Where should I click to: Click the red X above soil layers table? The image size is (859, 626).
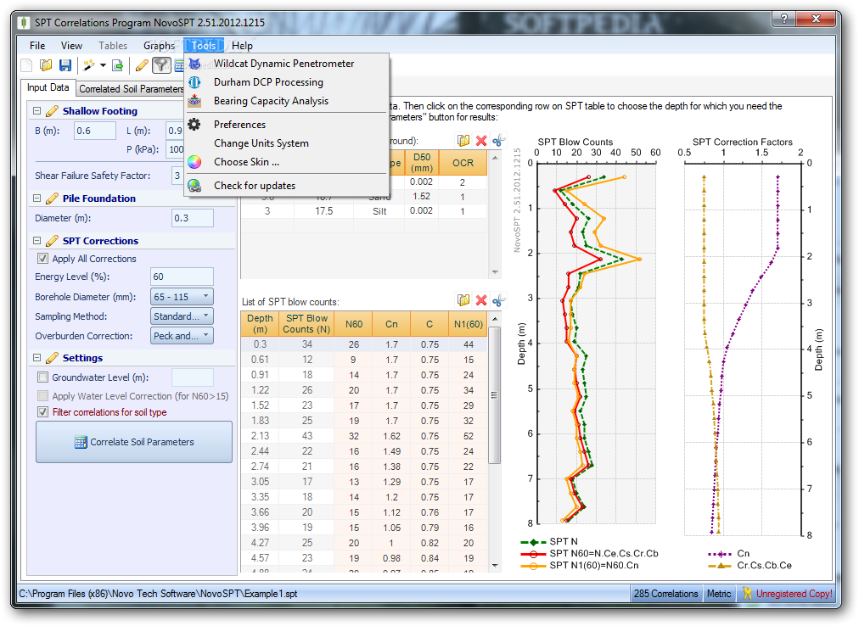pyautogui.click(x=481, y=141)
